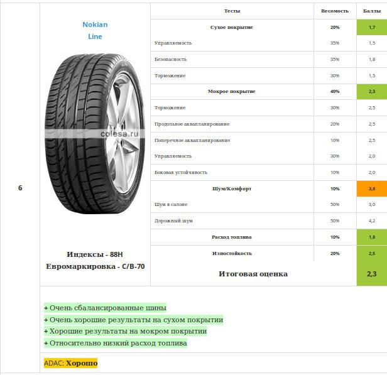Click the Дорожный шум test row
Screen dimensions: 387x375
(269, 221)
